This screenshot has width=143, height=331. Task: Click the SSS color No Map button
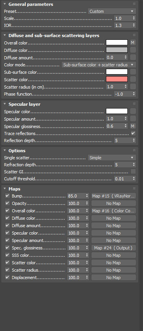point(113,255)
